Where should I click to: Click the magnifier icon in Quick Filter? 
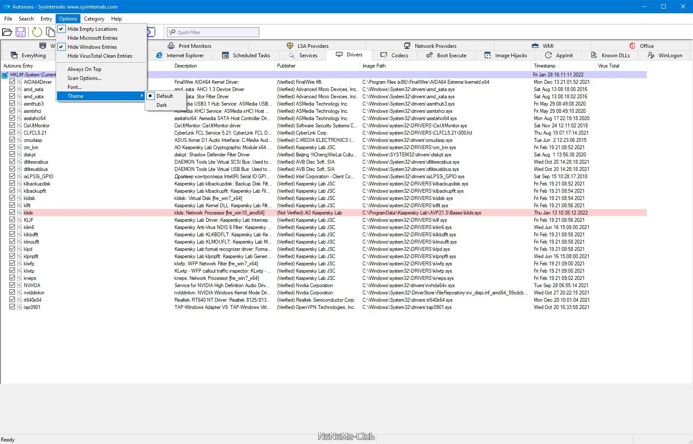172,32
